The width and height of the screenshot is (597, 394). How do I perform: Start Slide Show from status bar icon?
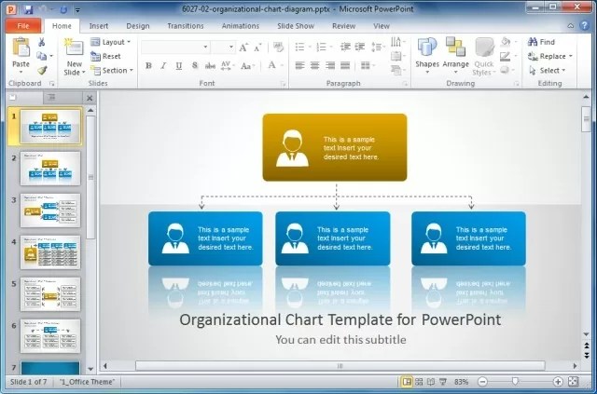(443, 382)
